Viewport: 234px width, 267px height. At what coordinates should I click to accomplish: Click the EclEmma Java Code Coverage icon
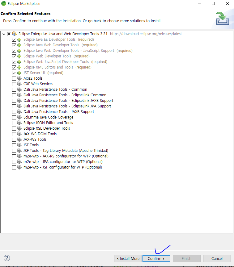19,117
